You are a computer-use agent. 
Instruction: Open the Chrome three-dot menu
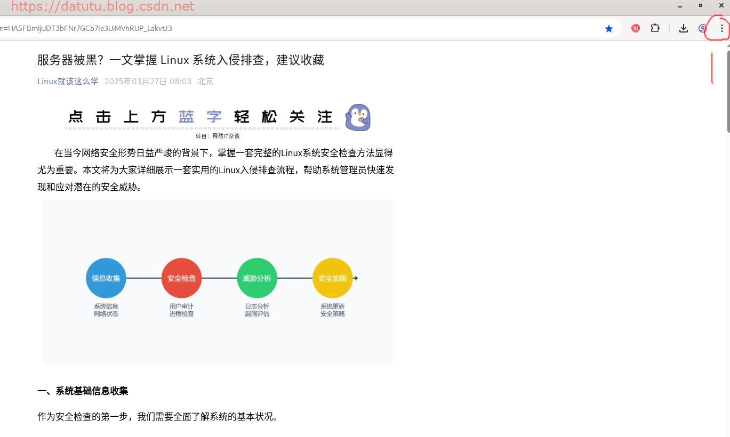click(722, 29)
